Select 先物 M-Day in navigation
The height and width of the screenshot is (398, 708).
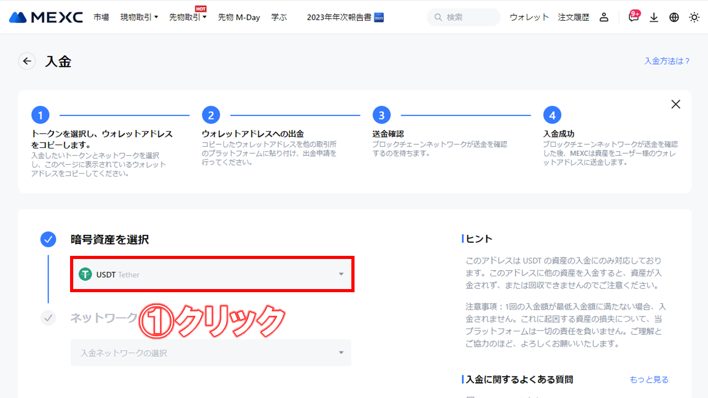point(239,17)
